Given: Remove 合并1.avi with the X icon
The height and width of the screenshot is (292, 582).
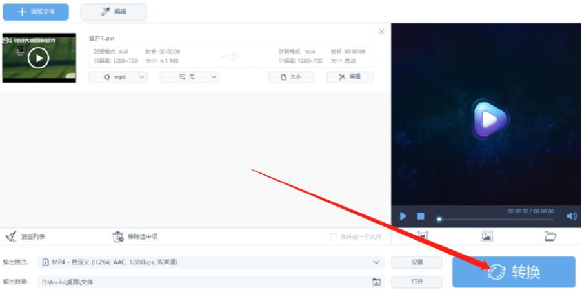Looking at the screenshot, I should pos(381,32).
